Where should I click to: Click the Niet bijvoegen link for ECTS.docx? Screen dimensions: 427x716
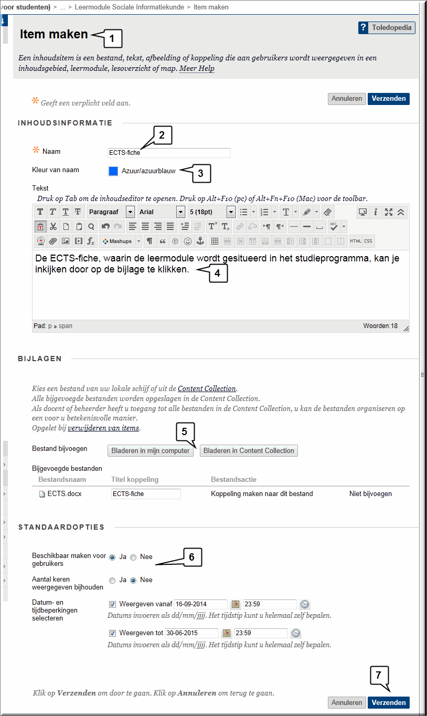tap(370, 493)
